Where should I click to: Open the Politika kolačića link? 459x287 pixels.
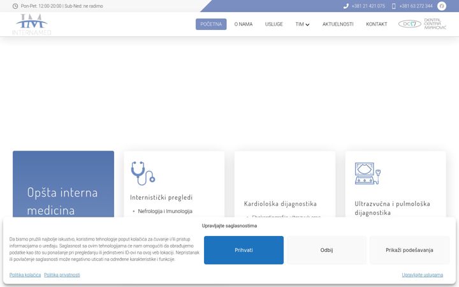pyautogui.click(x=25, y=275)
